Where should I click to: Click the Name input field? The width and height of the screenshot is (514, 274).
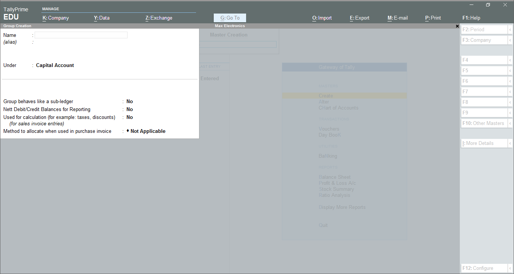81,35
